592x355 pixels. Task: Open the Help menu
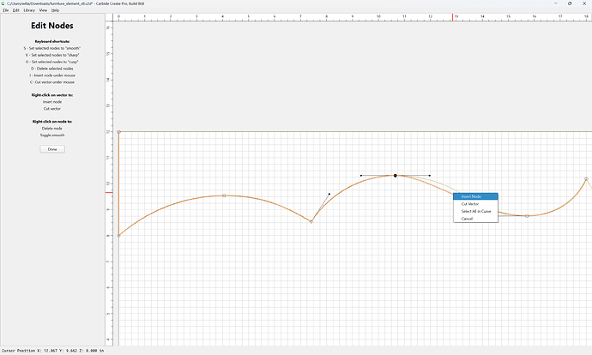pos(55,10)
